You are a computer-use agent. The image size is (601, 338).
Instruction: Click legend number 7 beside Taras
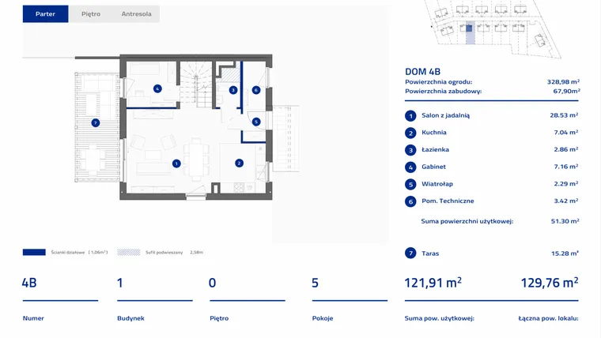coord(410,253)
